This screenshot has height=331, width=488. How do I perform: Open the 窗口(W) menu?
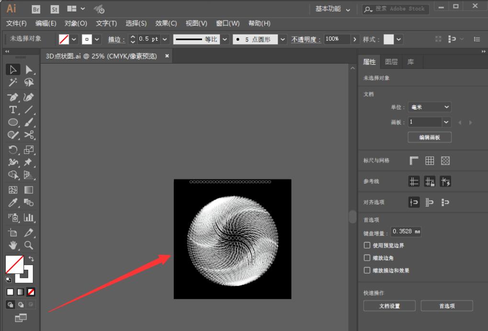click(x=228, y=23)
